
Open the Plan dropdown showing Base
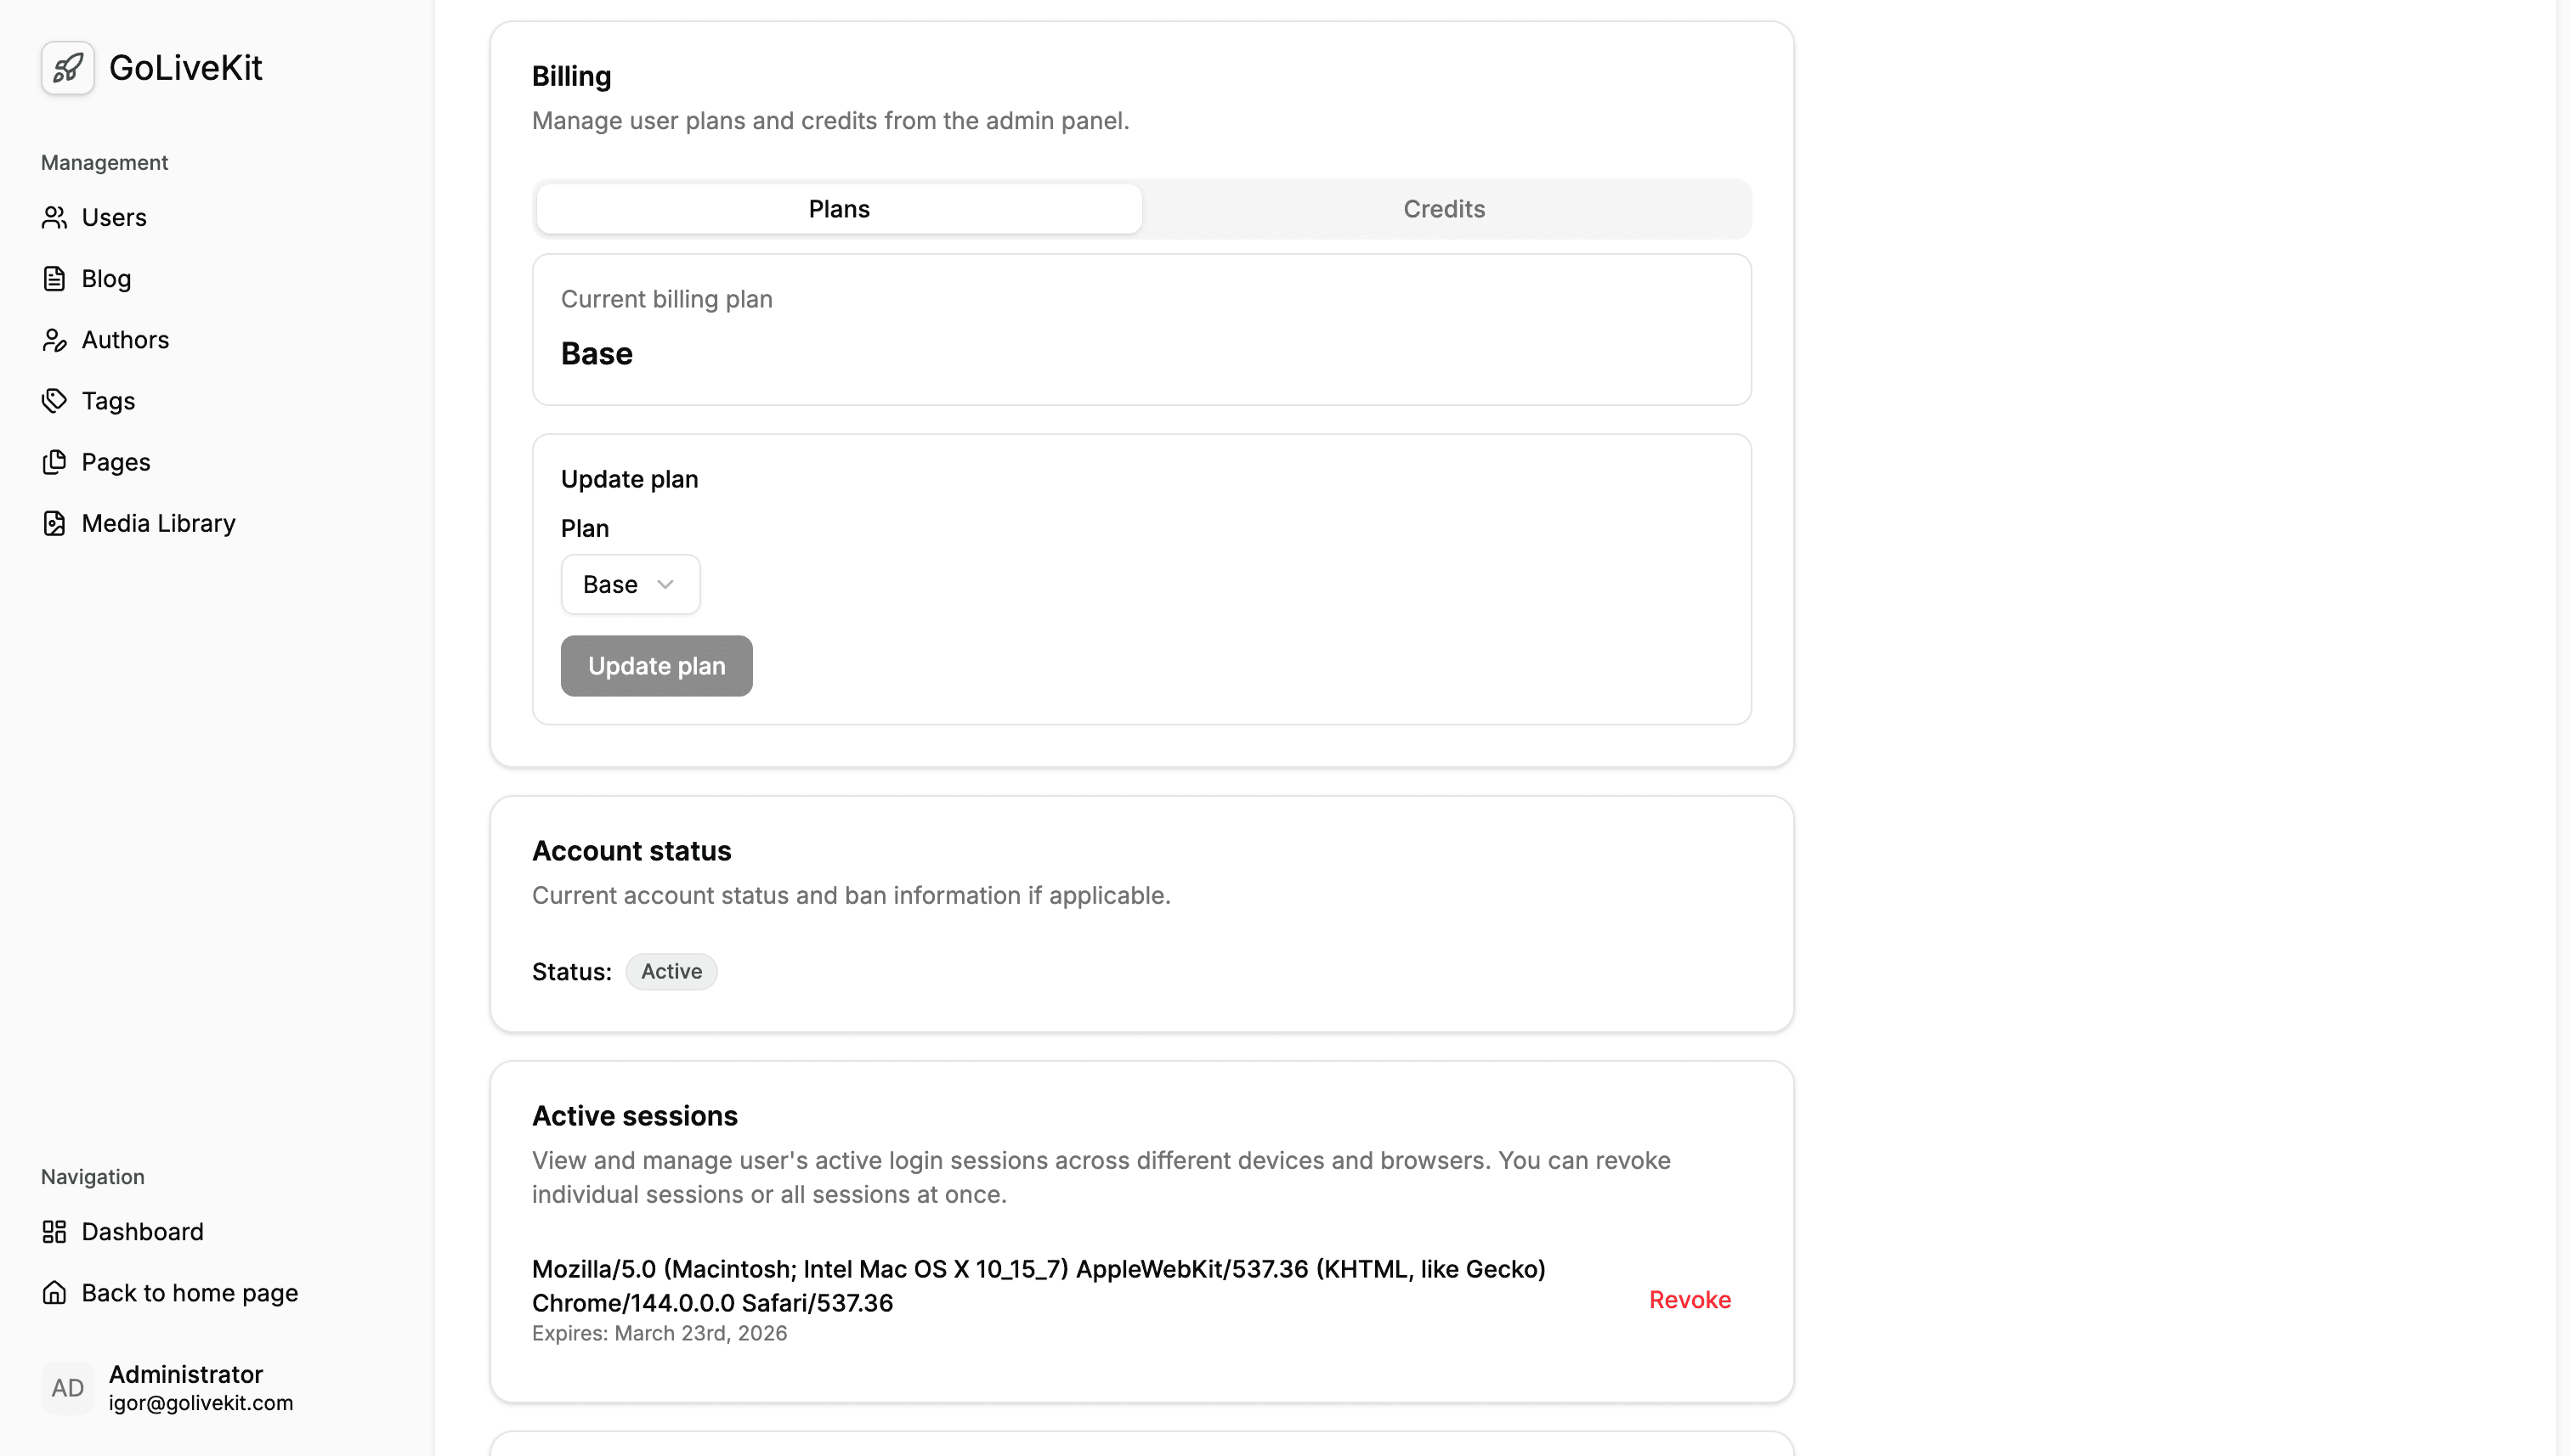629,584
